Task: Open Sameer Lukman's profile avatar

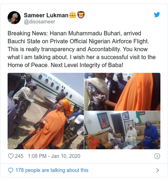Action: pyautogui.click(x=14, y=18)
